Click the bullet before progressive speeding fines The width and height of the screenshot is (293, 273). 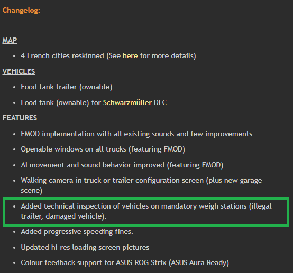(14, 232)
